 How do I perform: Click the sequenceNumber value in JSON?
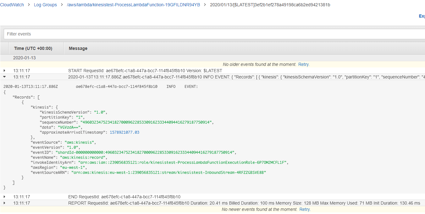point(147,122)
